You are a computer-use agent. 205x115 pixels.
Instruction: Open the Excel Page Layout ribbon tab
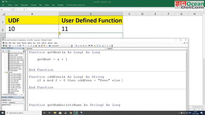click(24, 5)
